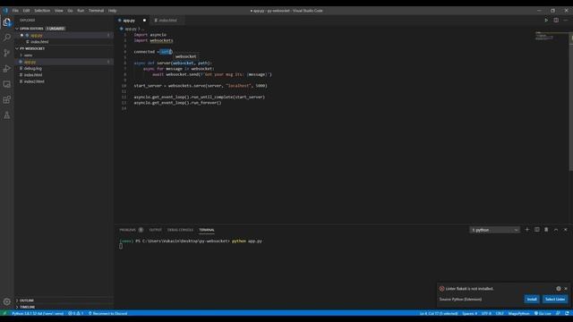Change line ending via CRLF indicator

tap(500, 313)
